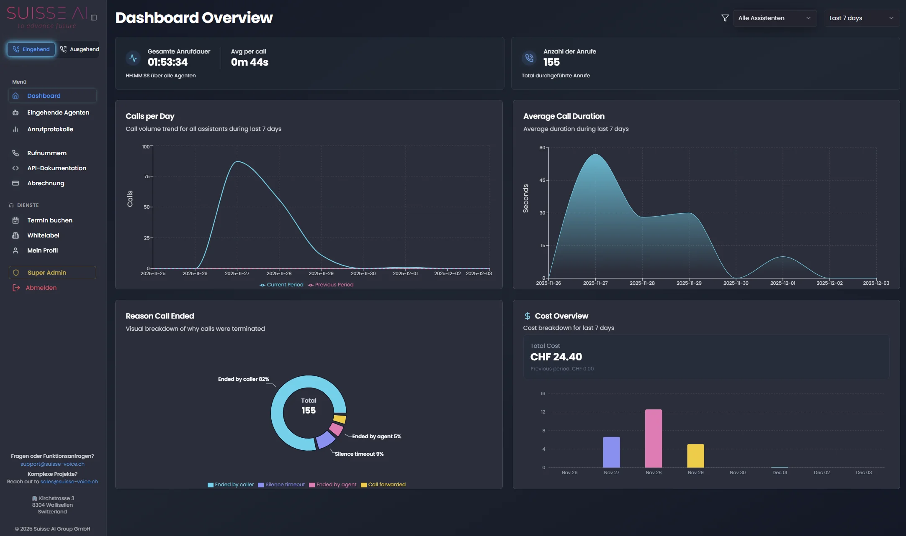Click the Abmelden logout button
The image size is (906, 536).
[41, 288]
